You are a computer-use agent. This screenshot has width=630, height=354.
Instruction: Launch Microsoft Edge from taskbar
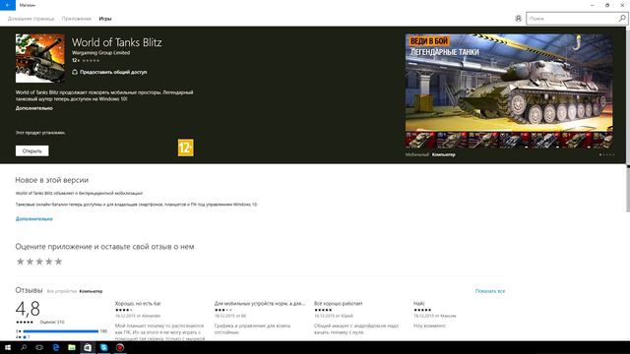pyautogui.click(x=55, y=347)
